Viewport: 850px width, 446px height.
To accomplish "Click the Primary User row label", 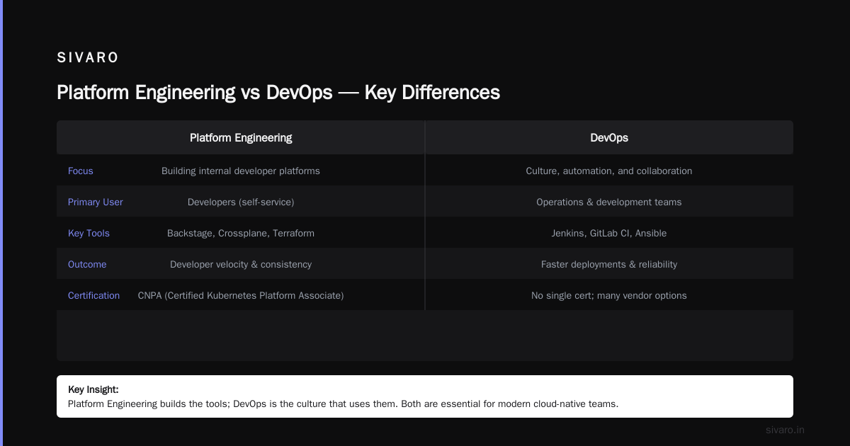I will click(96, 202).
